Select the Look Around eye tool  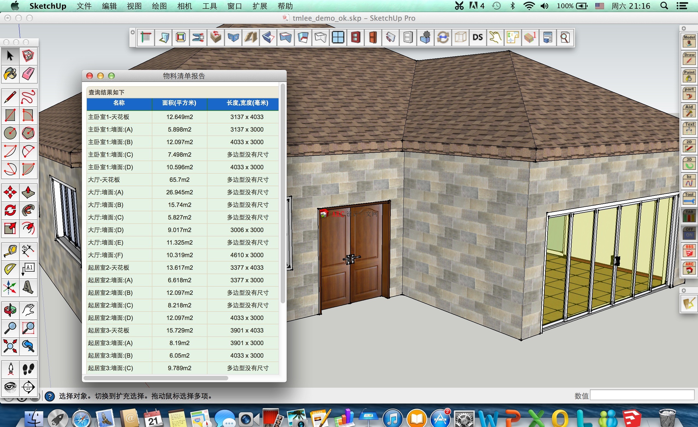(10, 387)
